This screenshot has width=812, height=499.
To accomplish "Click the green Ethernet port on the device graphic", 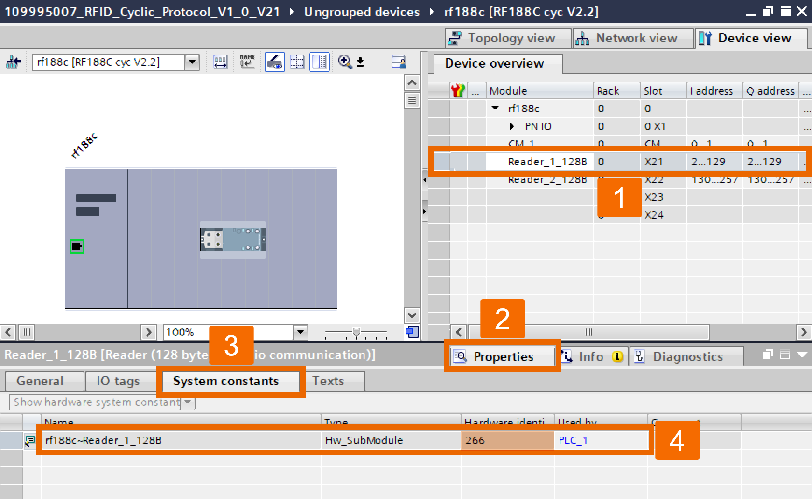I will click(x=77, y=246).
